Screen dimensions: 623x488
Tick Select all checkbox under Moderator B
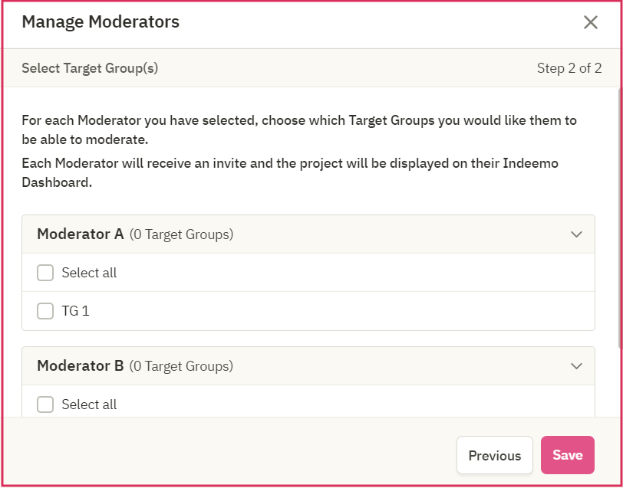45,404
